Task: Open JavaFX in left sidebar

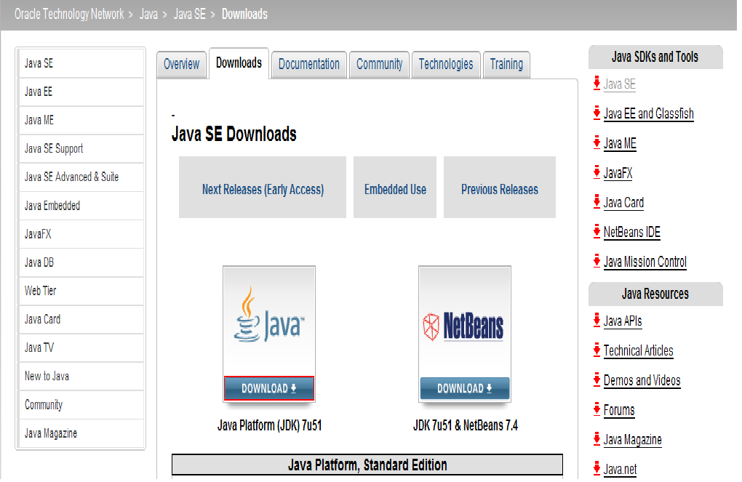Action: [81, 234]
